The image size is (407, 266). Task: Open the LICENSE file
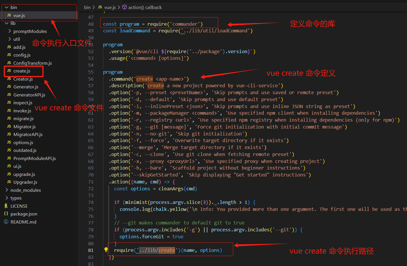(19, 206)
